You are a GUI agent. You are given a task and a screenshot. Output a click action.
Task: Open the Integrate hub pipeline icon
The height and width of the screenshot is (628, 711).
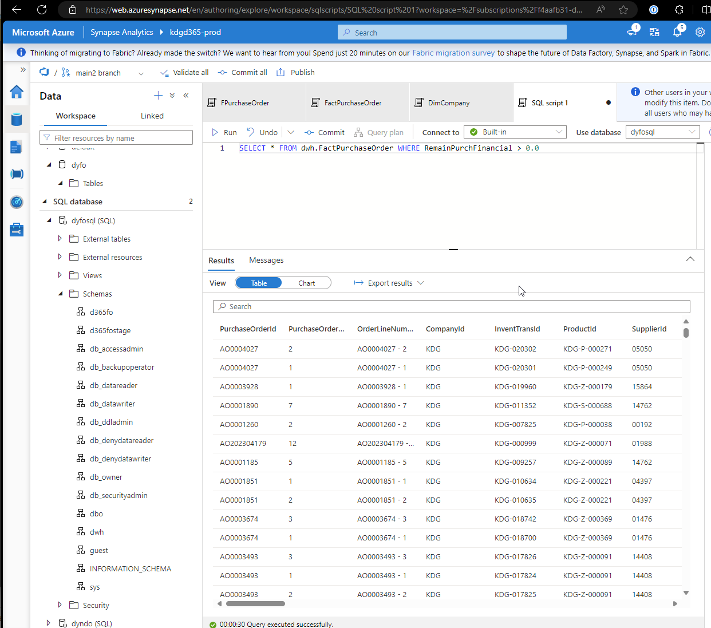tap(17, 174)
